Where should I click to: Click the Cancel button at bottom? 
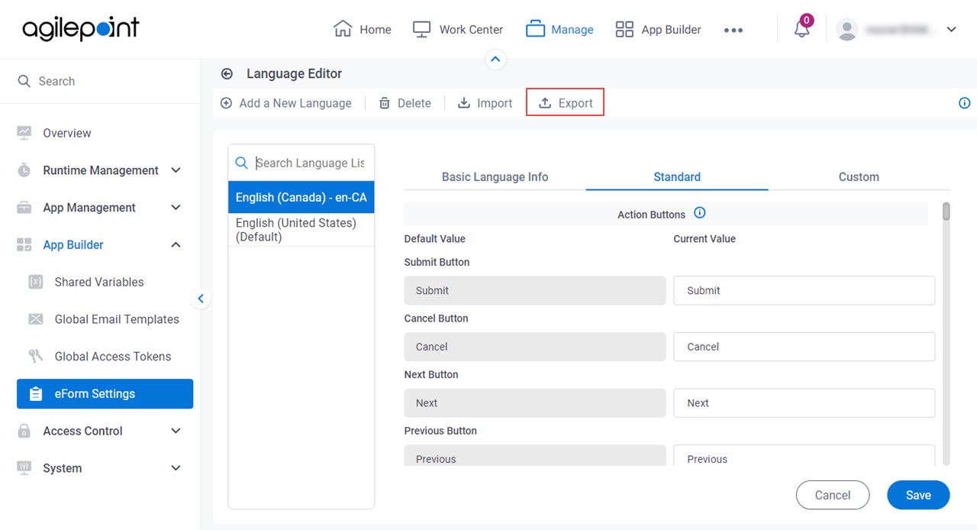click(833, 495)
